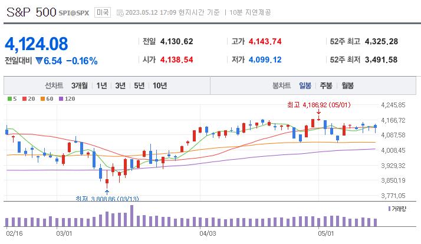
Task: Select the 1년 line chart period
Action: click(x=102, y=85)
